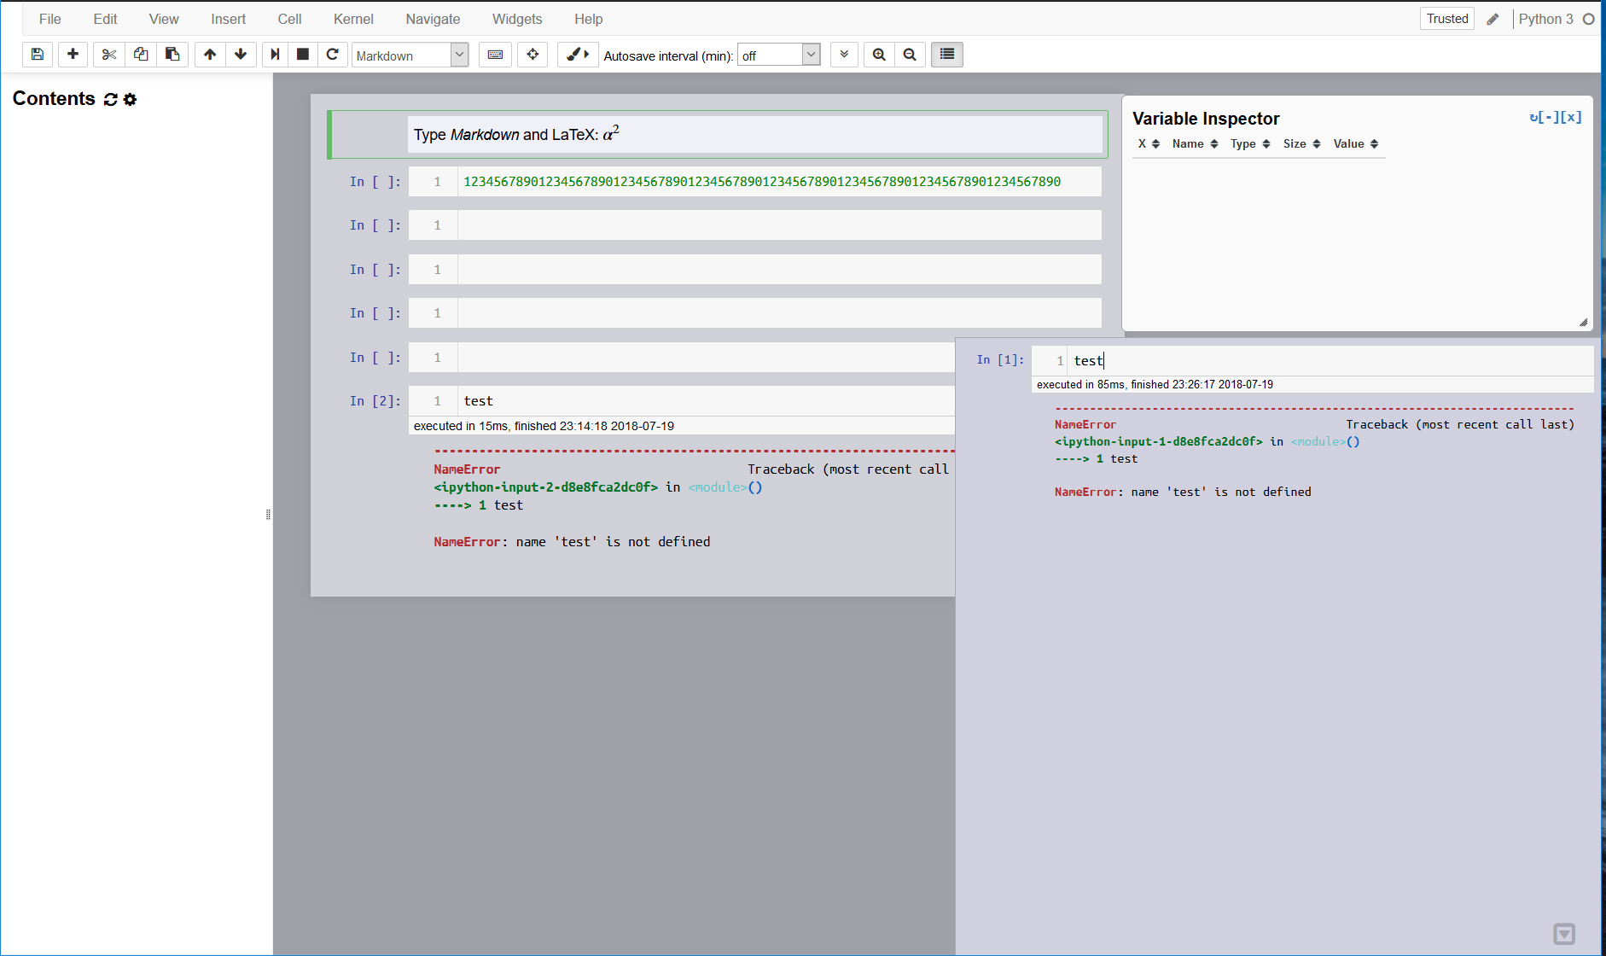This screenshot has width=1606, height=956.
Task: Interrupt the kernel with the stop icon
Action: point(301,54)
